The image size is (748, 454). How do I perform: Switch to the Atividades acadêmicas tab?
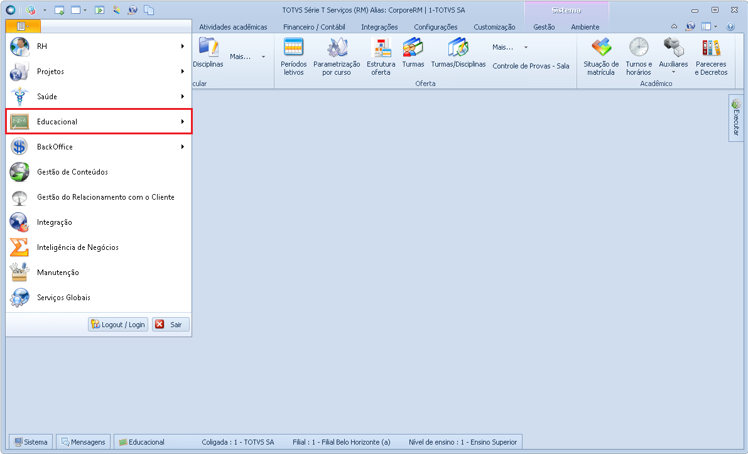coord(233,27)
